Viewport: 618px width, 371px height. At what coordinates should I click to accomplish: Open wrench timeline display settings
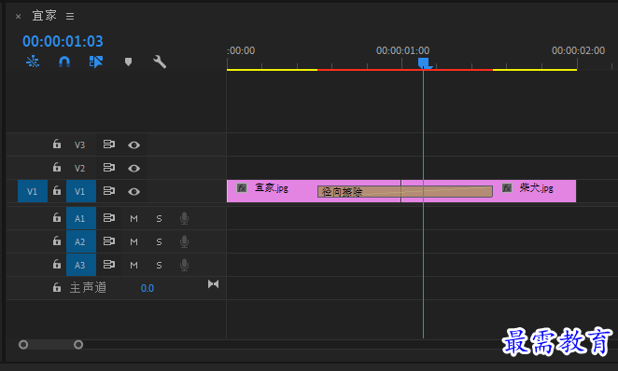[160, 62]
